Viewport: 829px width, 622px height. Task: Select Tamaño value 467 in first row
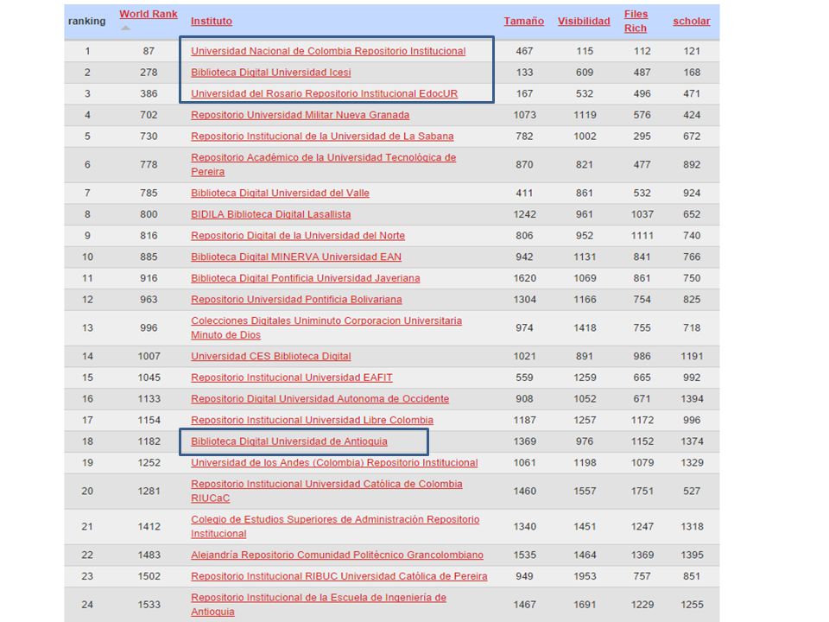tap(524, 51)
